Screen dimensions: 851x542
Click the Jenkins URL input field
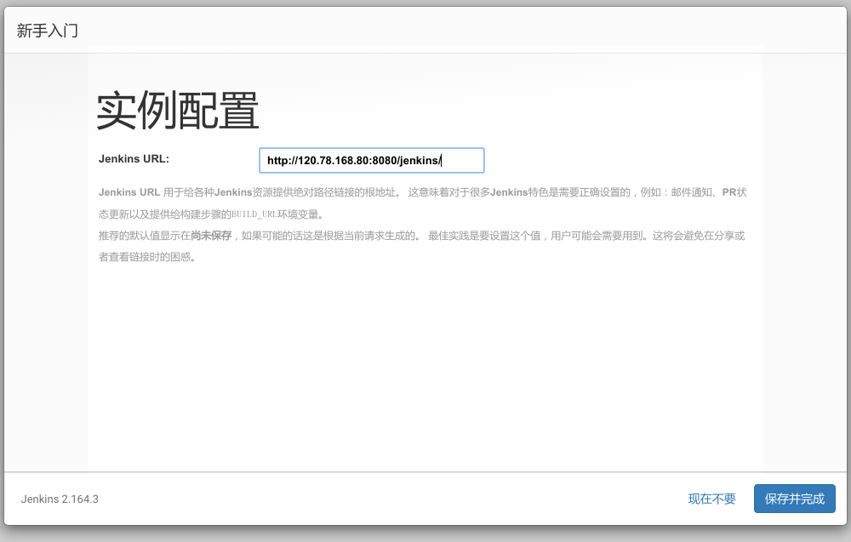coord(371,160)
